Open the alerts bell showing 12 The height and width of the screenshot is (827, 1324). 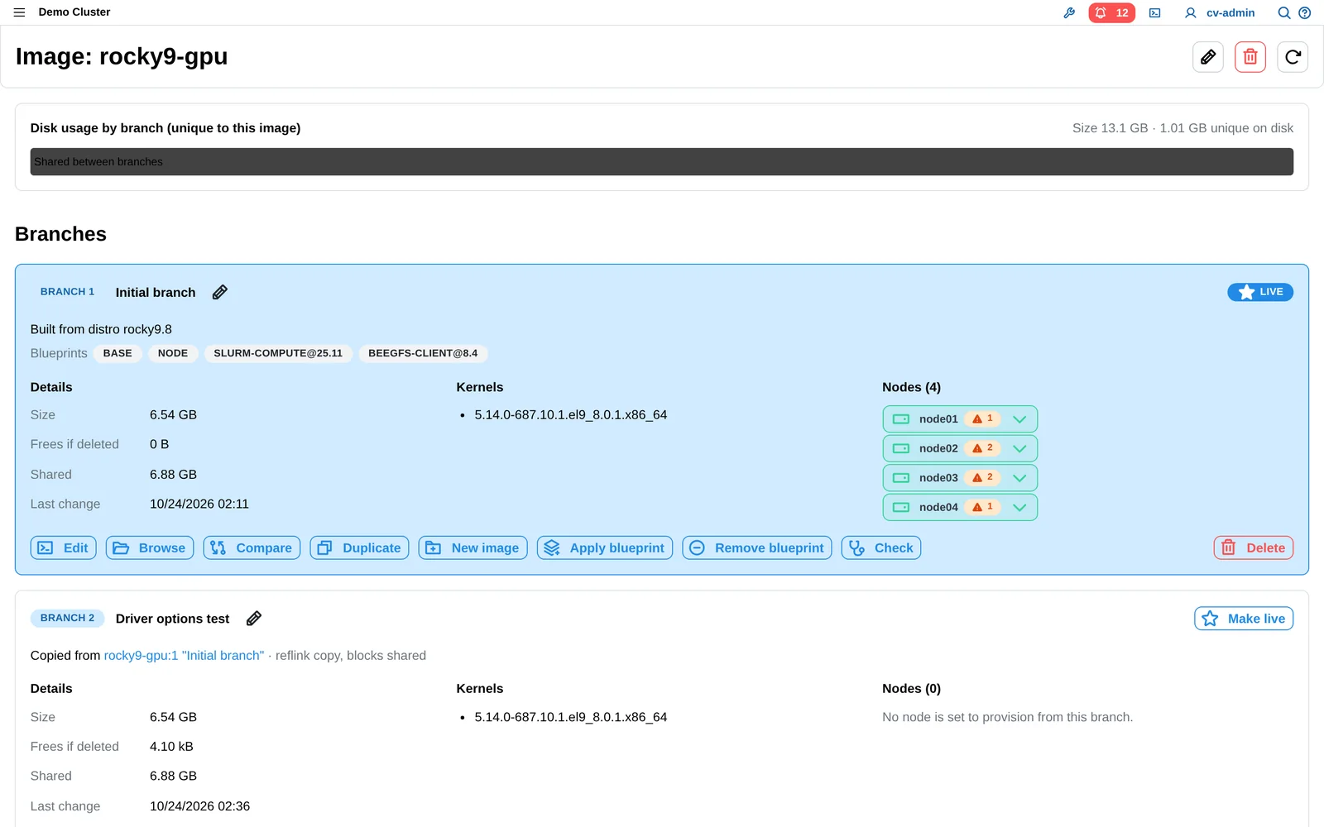(x=1111, y=13)
